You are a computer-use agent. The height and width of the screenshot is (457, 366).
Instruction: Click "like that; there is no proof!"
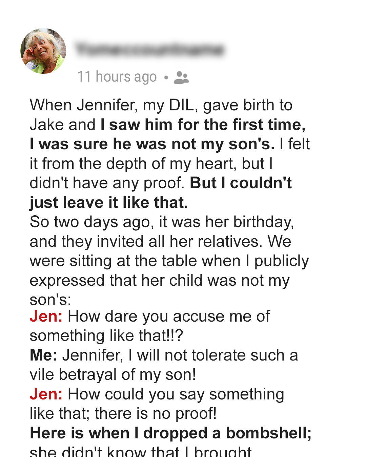pos(123,414)
